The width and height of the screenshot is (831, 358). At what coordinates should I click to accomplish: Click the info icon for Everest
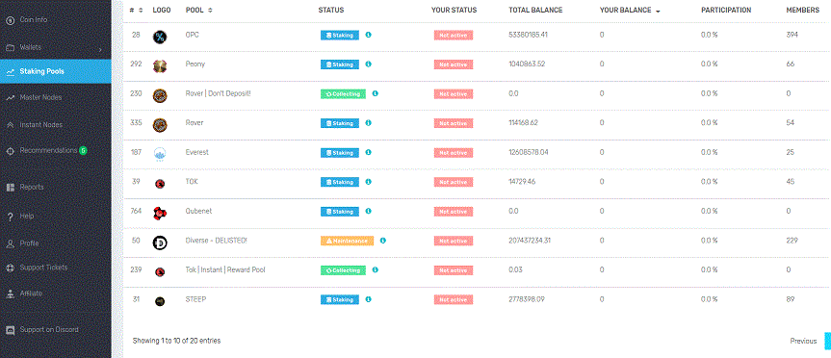tap(369, 152)
